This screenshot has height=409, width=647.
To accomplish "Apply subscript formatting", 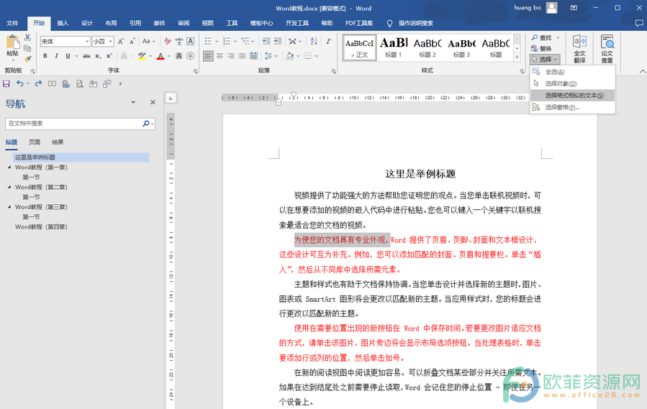I will point(98,55).
